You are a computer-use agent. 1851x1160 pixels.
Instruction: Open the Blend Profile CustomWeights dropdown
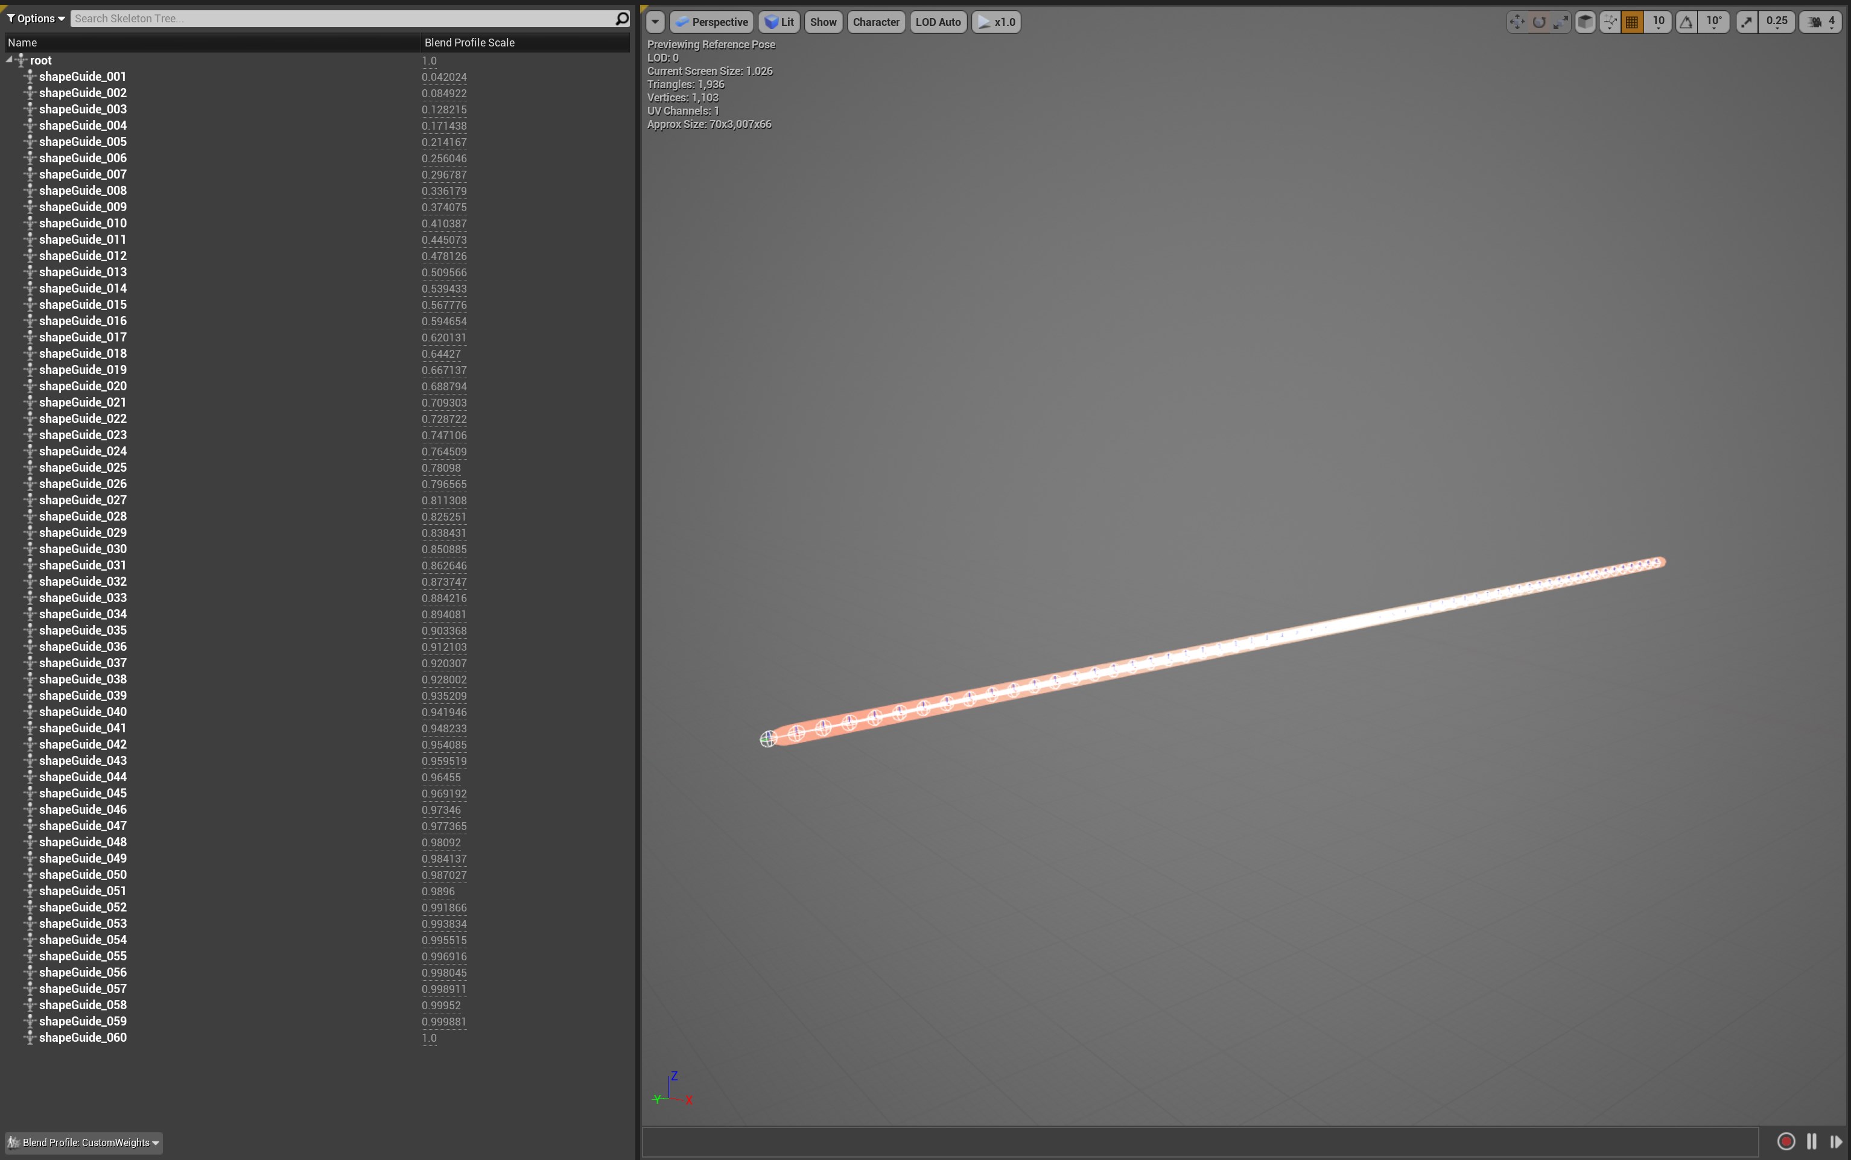coord(84,1143)
